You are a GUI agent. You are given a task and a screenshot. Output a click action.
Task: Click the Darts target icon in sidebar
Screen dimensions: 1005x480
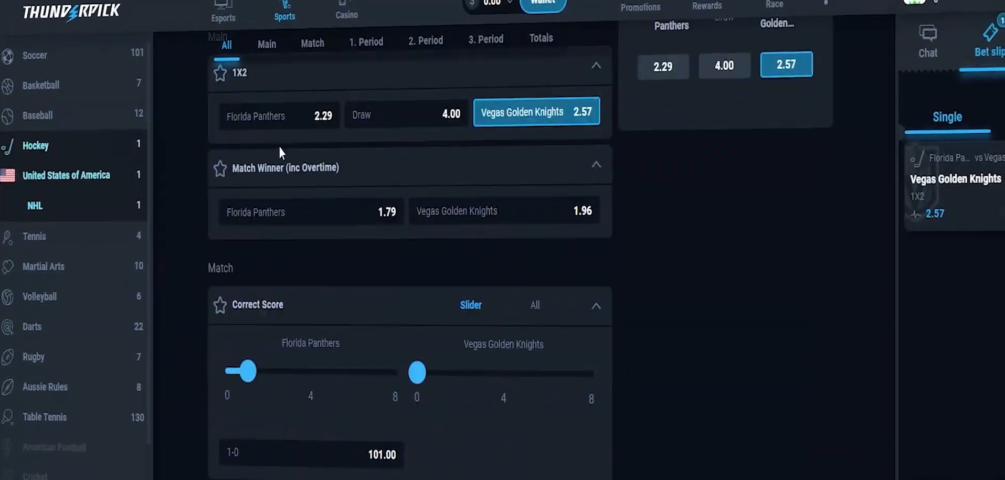pos(7,327)
